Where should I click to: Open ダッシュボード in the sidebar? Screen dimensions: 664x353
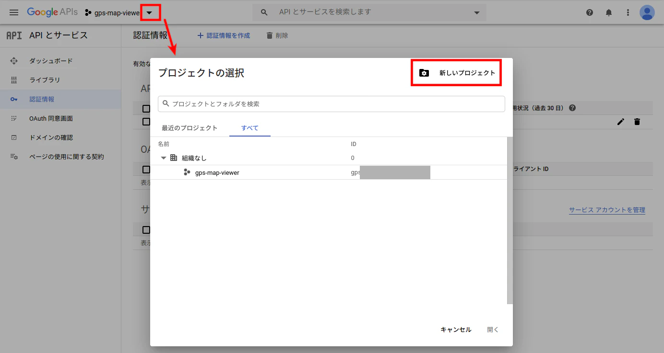click(x=60, y=61)
